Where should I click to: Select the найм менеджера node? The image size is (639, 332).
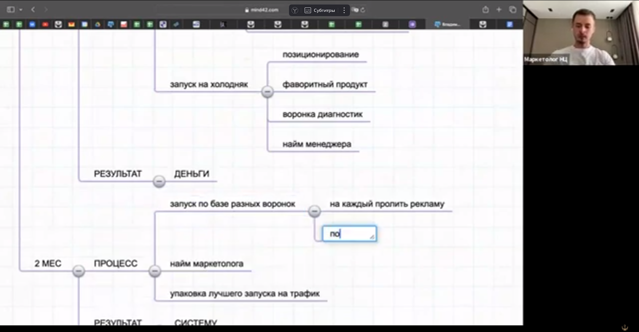pos(317,144)
